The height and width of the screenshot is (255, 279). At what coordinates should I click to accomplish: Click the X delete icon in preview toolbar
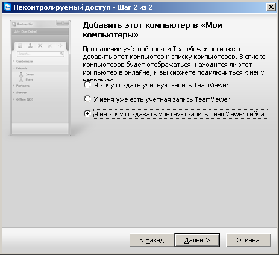40,46
